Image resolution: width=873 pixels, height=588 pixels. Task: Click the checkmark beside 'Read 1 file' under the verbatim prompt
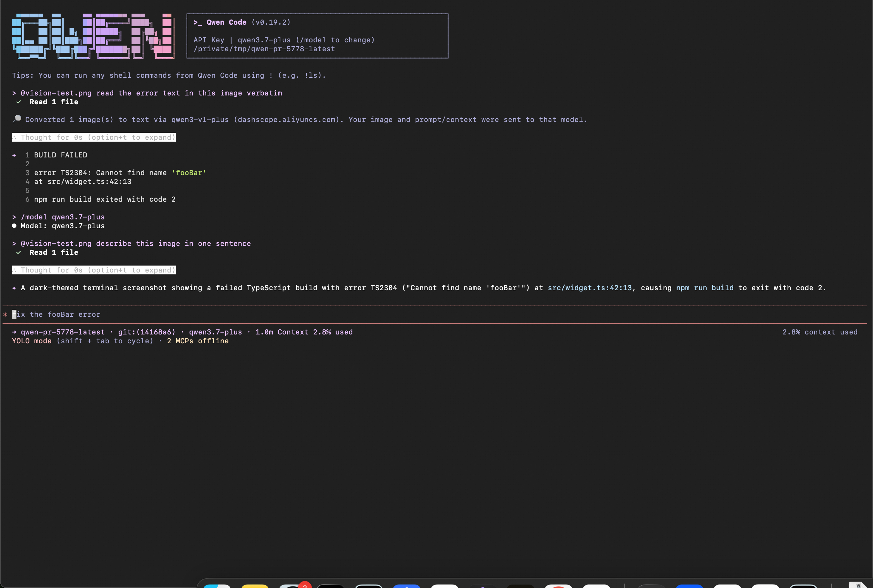[x=18, y=102]
